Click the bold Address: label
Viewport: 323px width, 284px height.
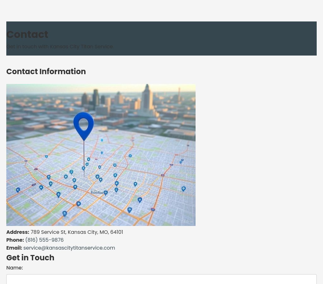[18, 232]
